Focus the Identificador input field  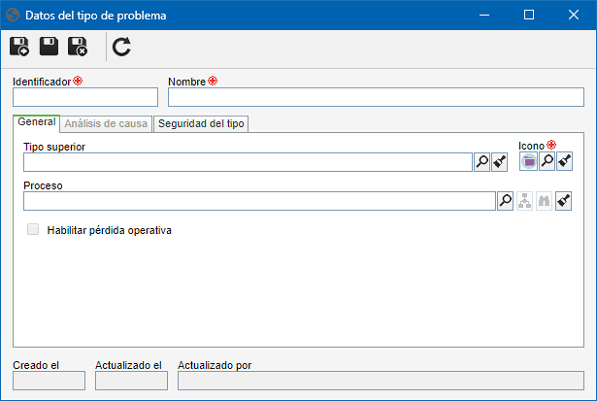click(85, 97)
